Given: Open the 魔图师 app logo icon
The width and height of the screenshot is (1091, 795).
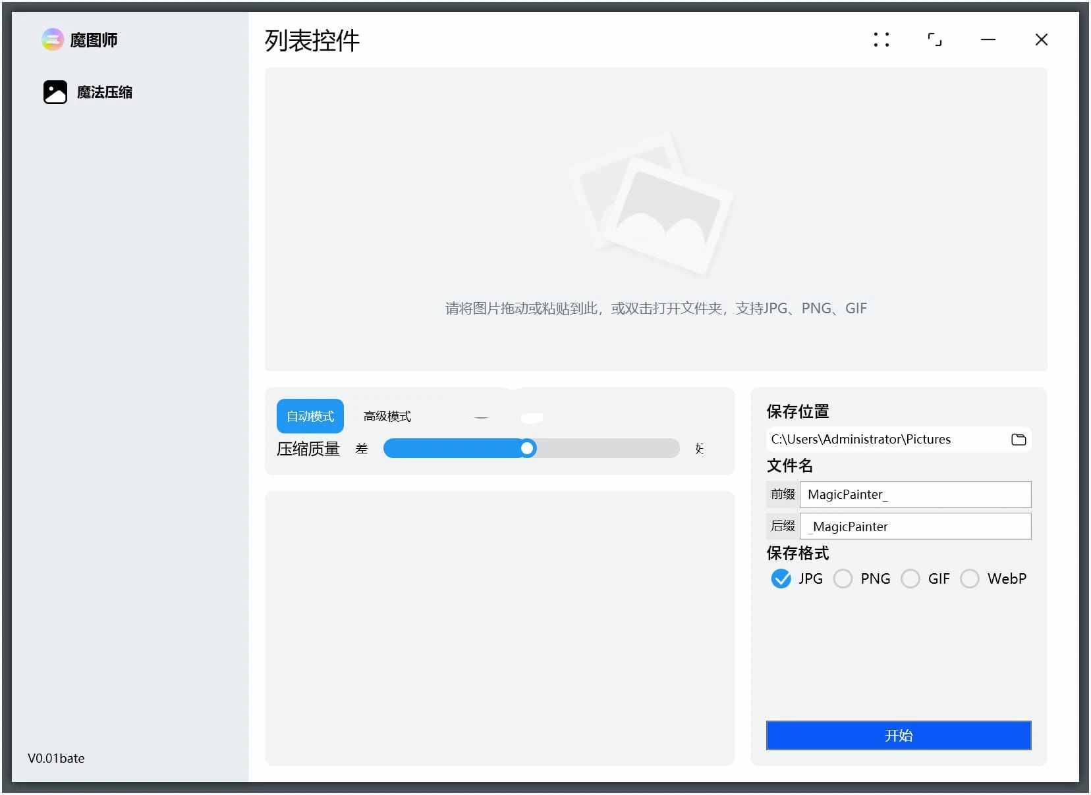Looking at the screenshot, I should (x=52, y=39).
